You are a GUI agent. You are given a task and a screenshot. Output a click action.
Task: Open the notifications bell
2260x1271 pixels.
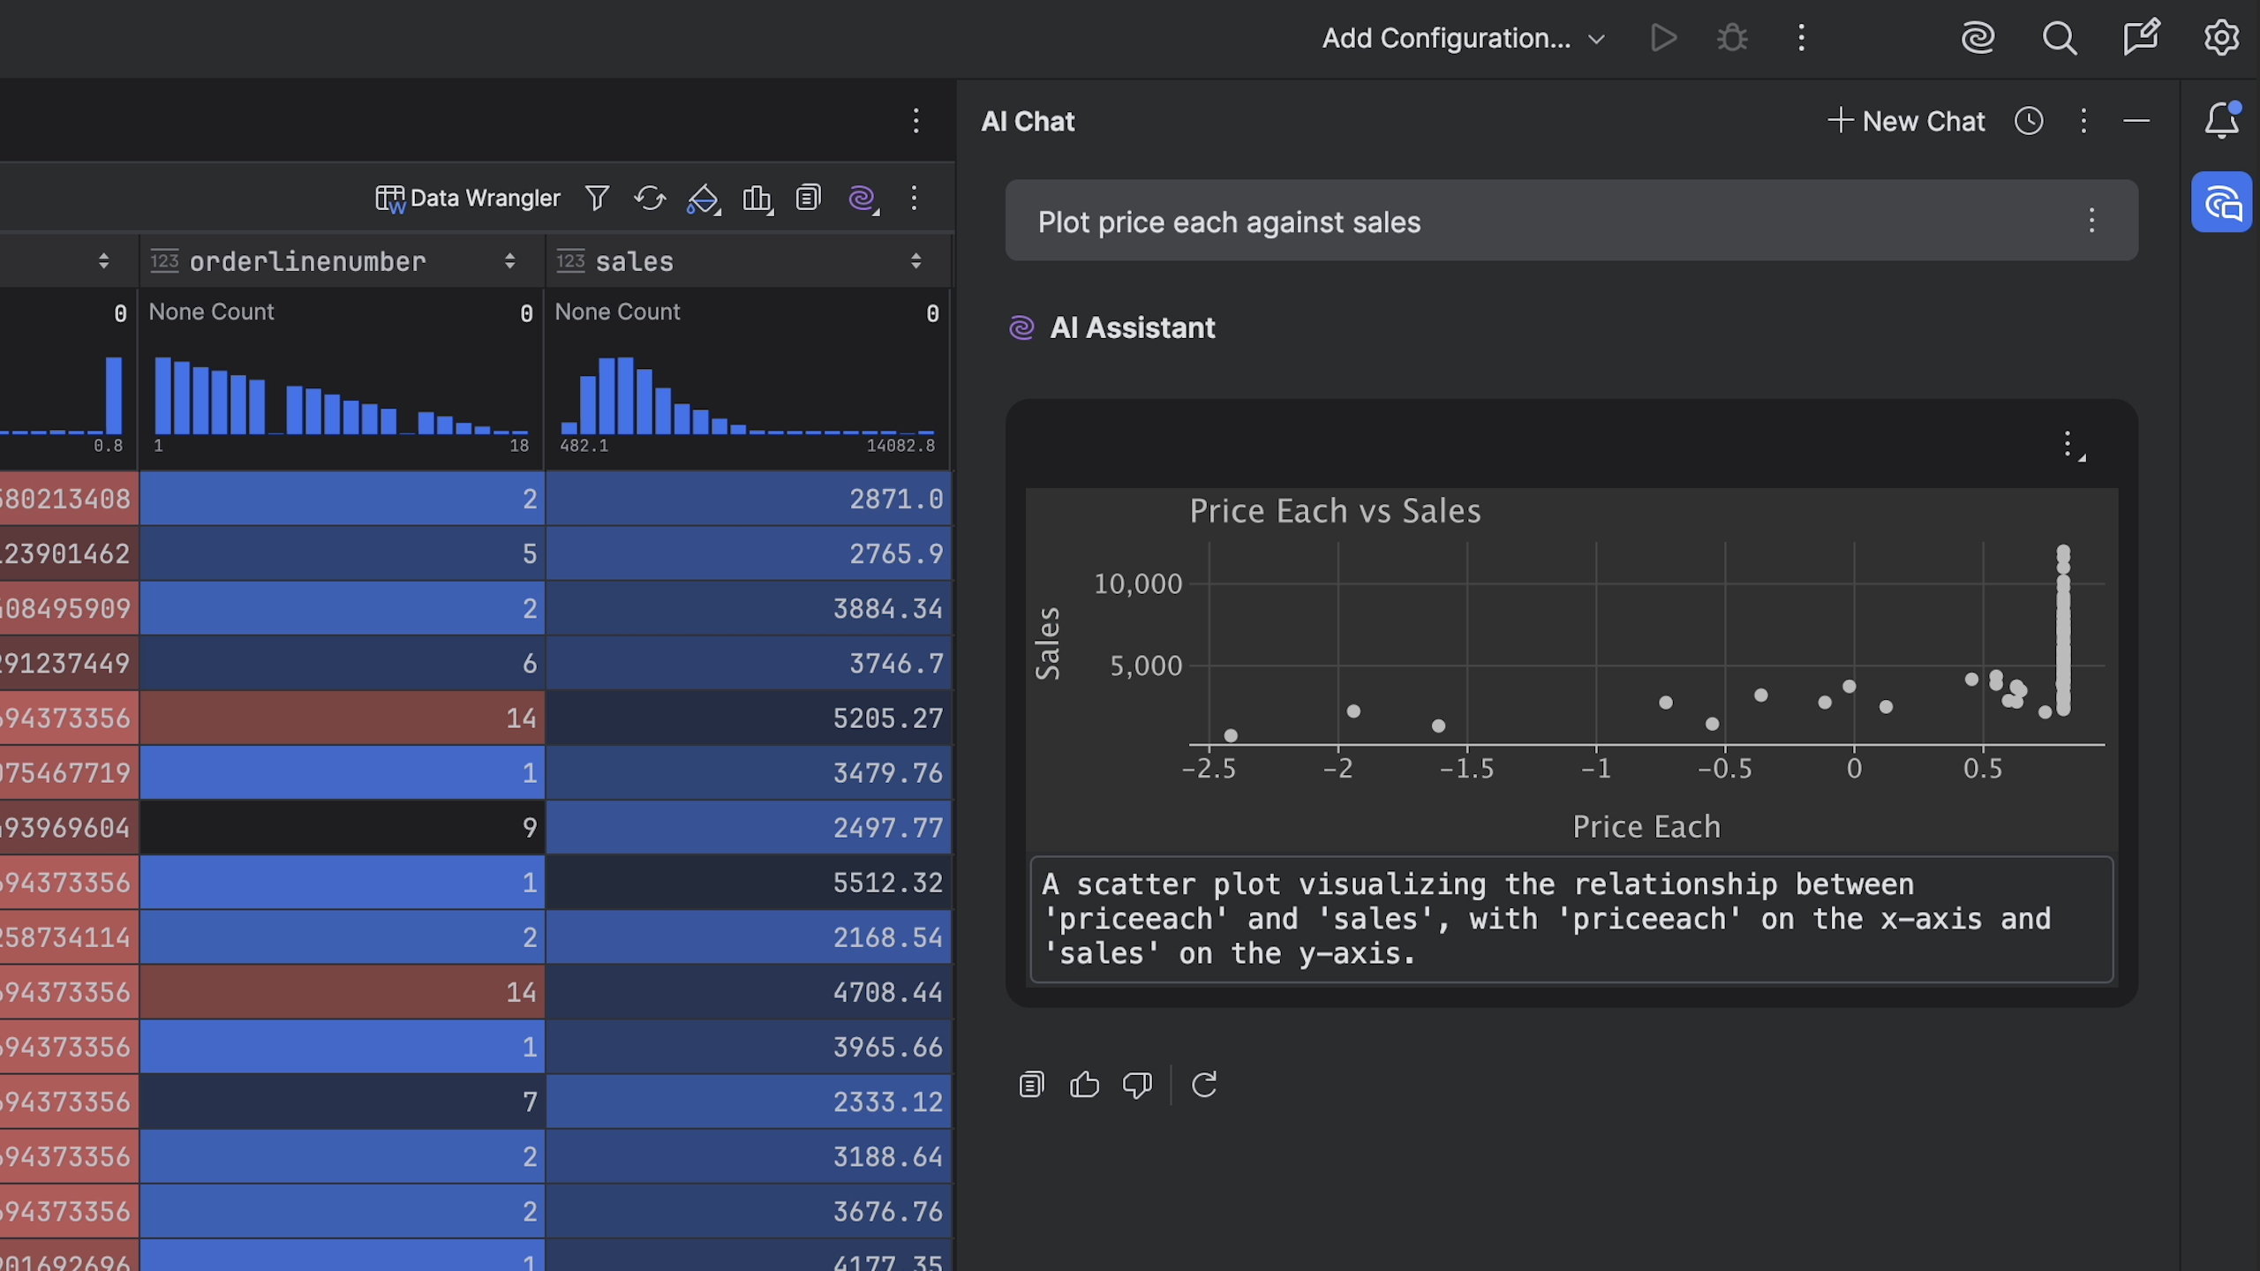tap(2221, 121)
